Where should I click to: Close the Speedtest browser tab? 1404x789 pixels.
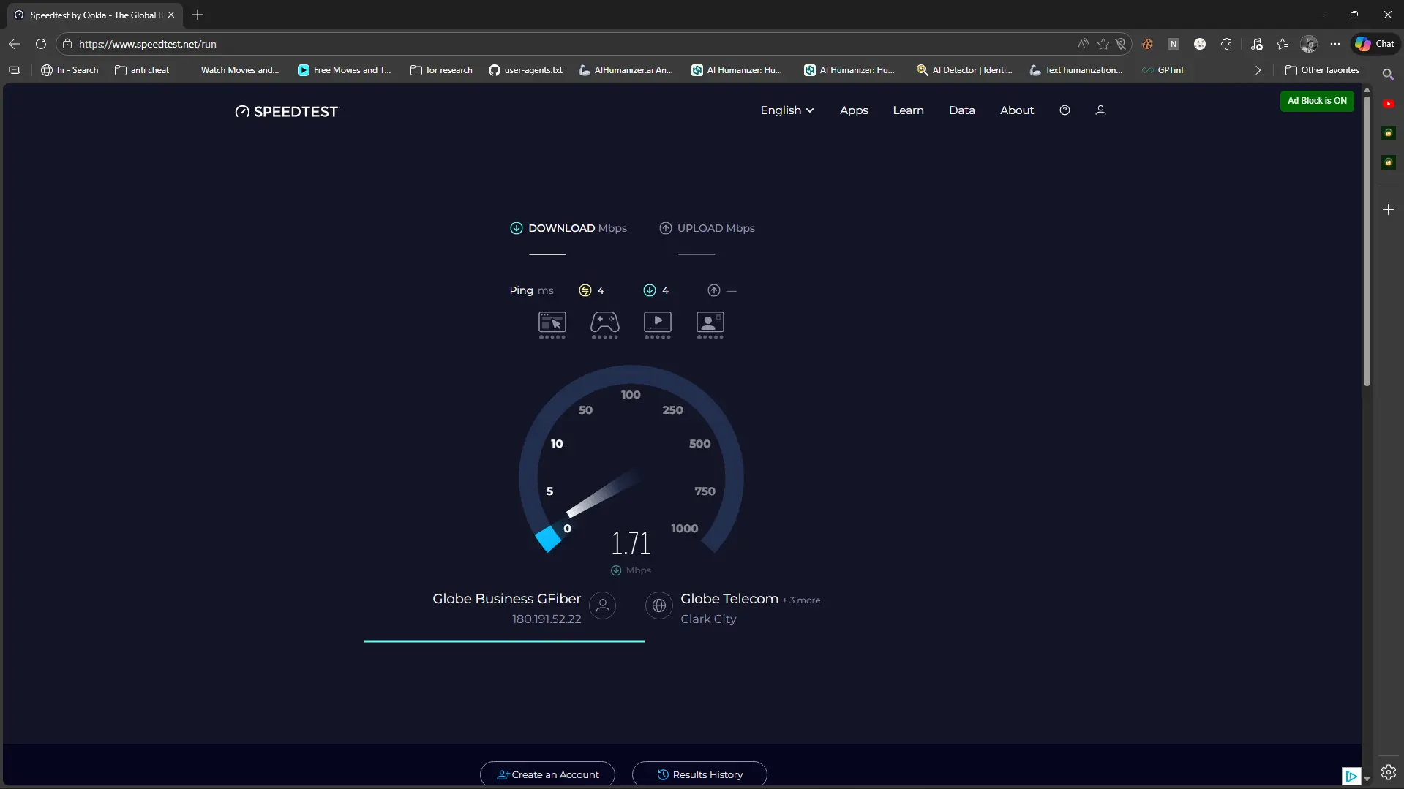tap(171, 15)
